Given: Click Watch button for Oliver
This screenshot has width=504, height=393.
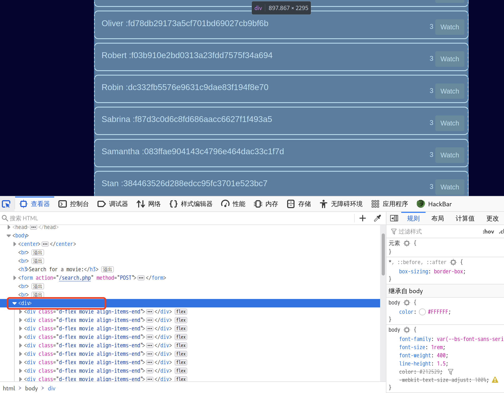Looking at the screenshot, I should click(x=450, y=27).
